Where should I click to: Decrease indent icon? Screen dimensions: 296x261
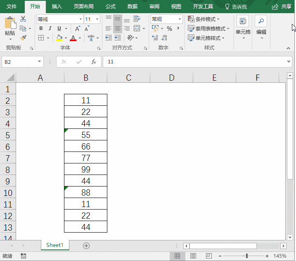108,38
